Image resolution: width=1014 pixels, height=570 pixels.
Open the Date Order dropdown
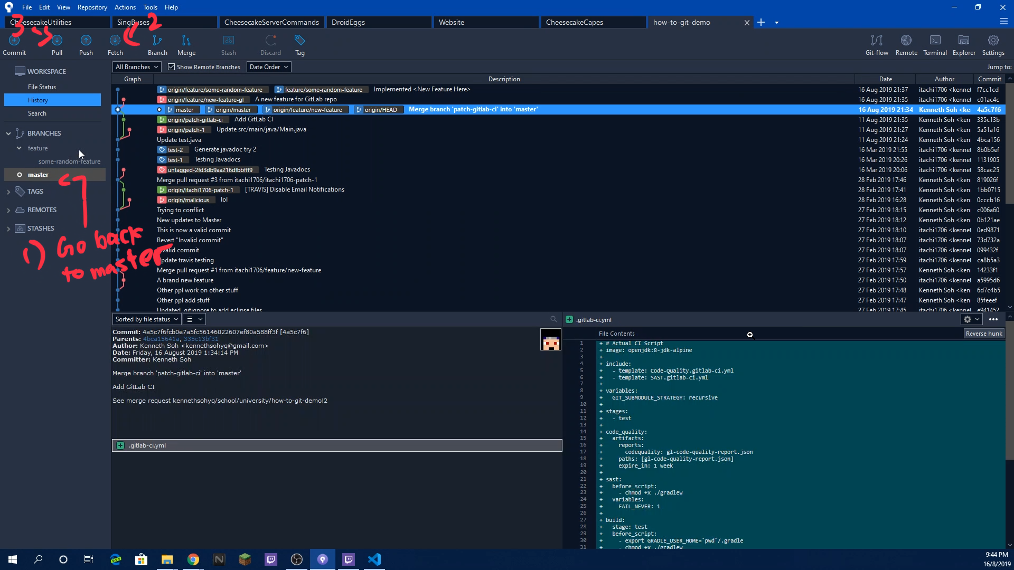click(x=269, y=67)
